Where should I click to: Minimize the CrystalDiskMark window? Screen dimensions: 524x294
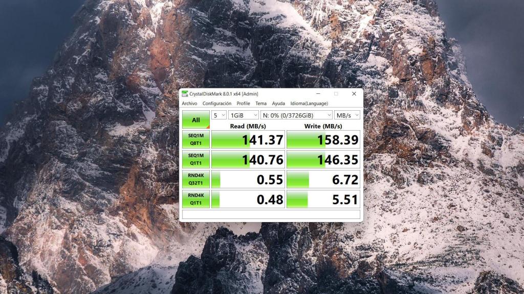pyautogui.click(x=318, y=94)
